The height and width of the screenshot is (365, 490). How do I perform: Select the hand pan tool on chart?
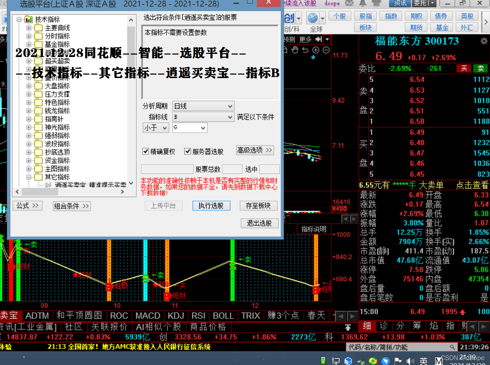(x=295, y=50)
